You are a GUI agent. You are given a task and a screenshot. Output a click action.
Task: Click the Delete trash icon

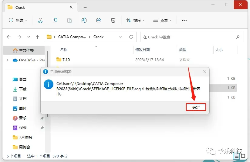click(113, 20)
